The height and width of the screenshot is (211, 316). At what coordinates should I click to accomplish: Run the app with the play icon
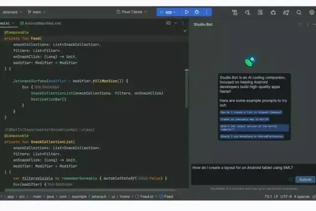tap(187, 12)
